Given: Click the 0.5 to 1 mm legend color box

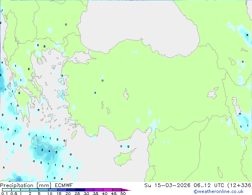Looking at the screenshot, I should point(16,190).
